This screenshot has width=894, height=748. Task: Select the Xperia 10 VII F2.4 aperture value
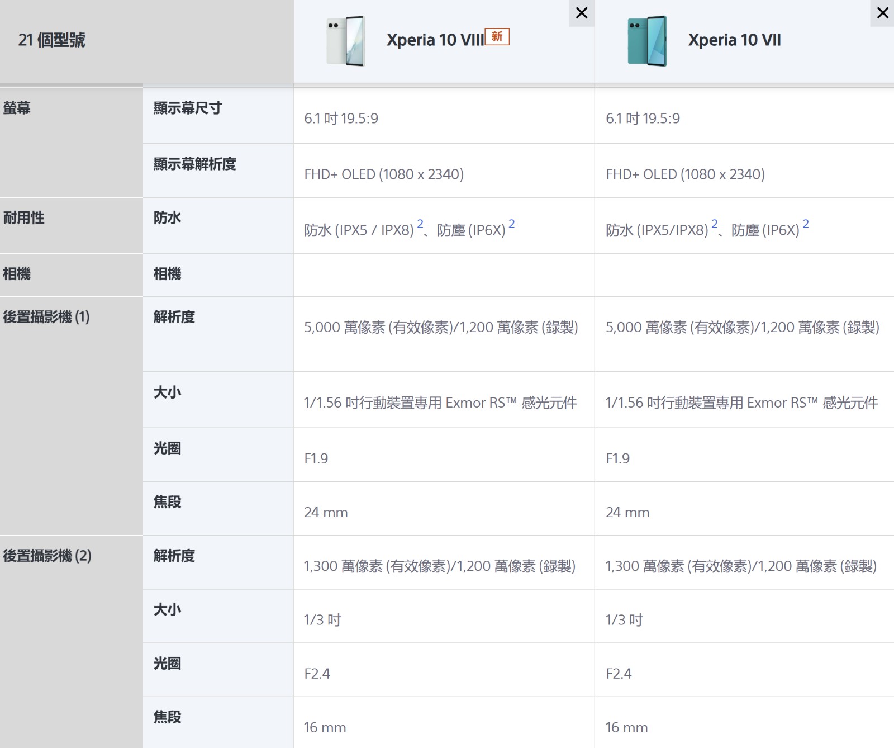tap(619, 674)
